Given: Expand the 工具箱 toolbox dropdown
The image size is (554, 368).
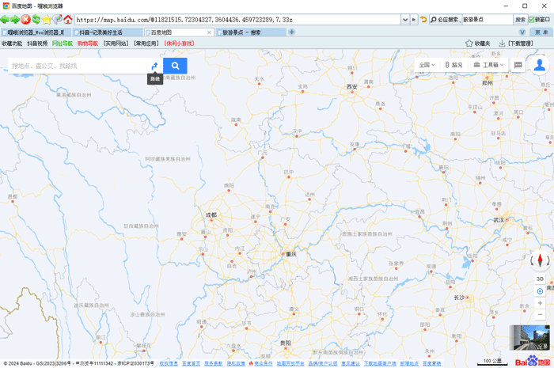Looking at the screenshot, I should coord(489,65).
